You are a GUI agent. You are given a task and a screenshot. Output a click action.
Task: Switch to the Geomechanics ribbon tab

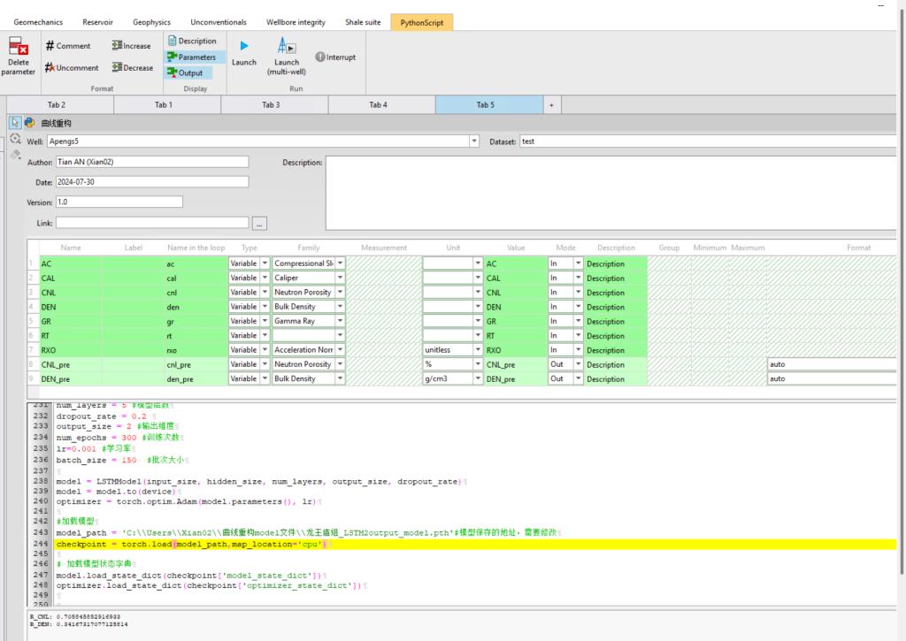click(38, 22)
